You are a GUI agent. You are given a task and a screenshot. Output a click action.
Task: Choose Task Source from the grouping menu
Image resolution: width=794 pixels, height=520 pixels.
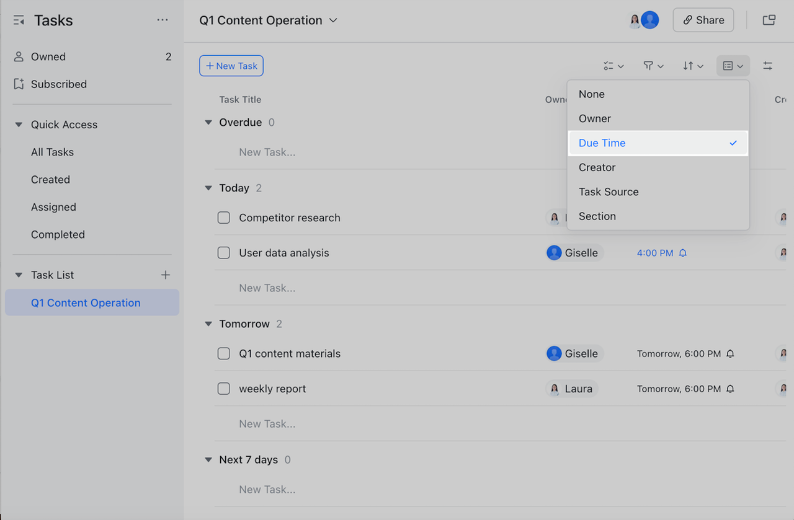(609, 192)
